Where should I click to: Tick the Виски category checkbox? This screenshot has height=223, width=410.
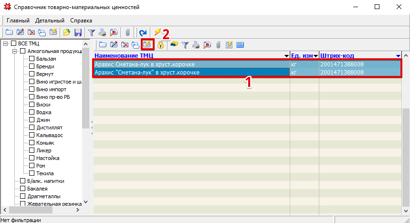coord(32,105)
